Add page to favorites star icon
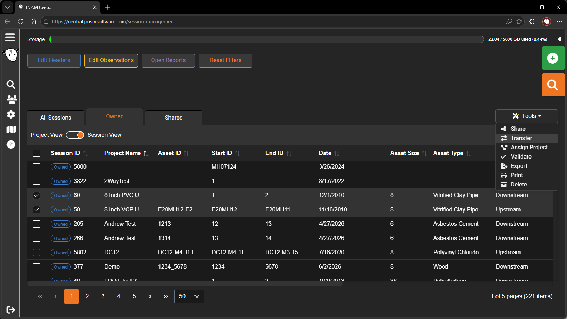 (x=519, y=21)
